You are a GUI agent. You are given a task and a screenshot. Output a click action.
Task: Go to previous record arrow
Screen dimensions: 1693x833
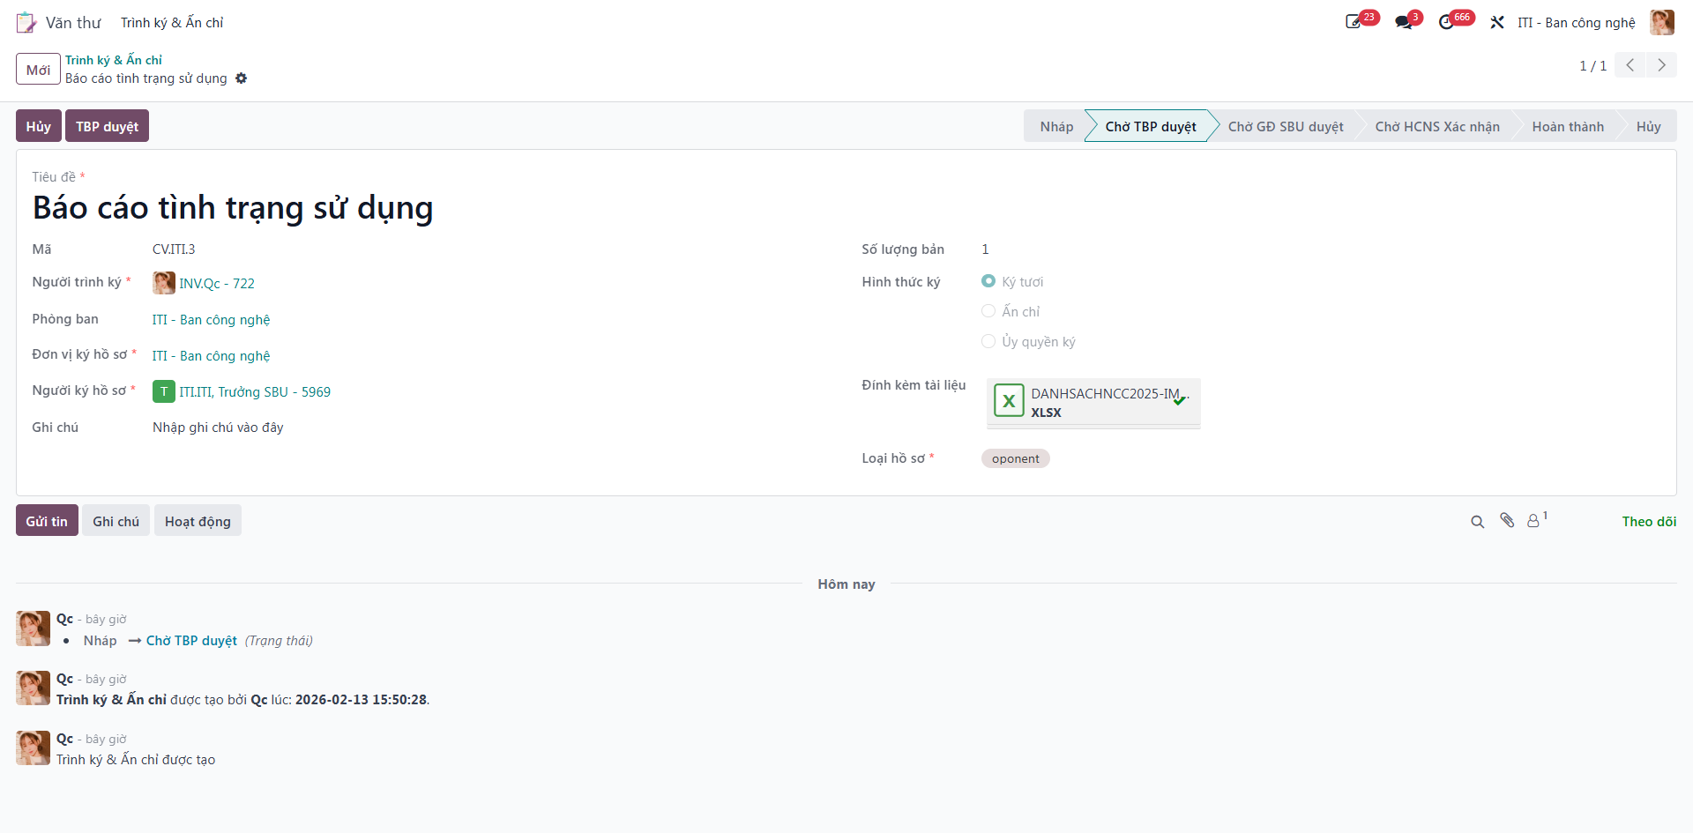[x=1630, y=65]
